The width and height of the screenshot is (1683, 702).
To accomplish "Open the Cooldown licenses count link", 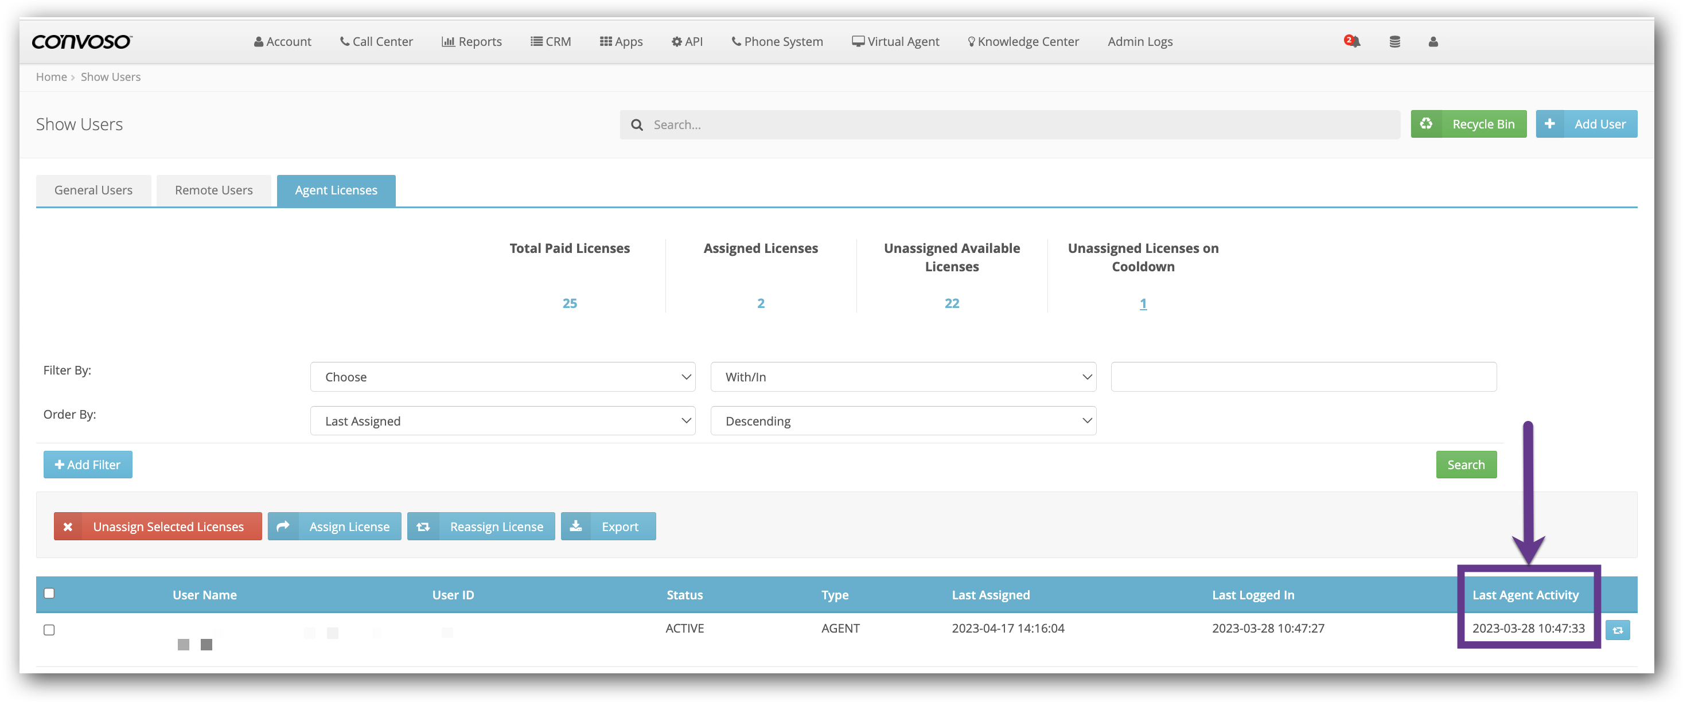I will pos(1143,303).
